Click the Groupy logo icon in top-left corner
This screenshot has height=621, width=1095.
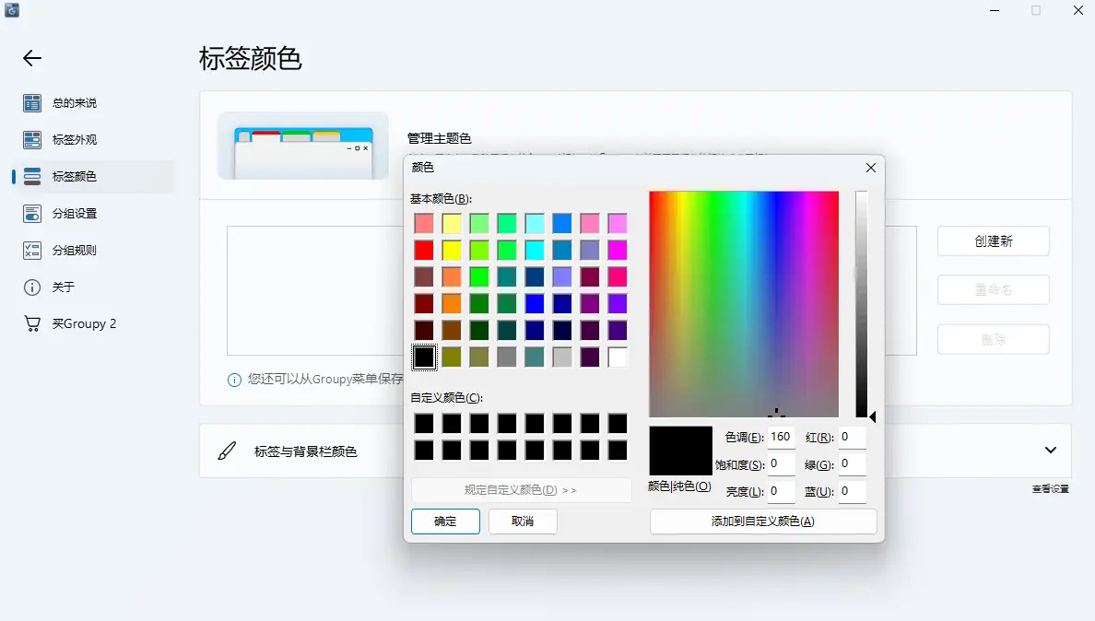coord(13,11)
